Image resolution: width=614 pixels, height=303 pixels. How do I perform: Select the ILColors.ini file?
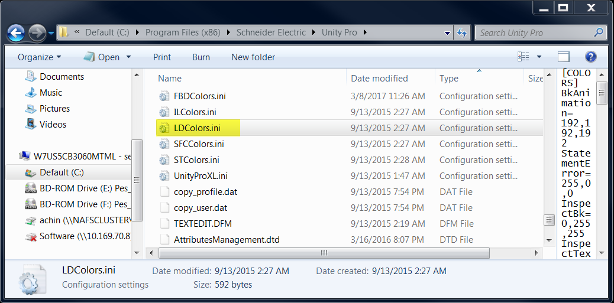(x=195, y=112)
